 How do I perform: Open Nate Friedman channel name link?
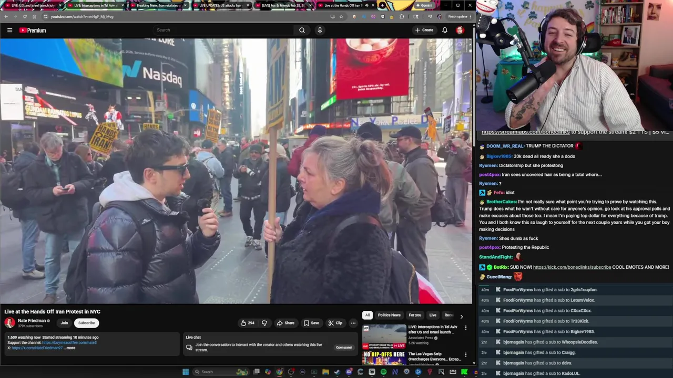click(x=32, y=320)
